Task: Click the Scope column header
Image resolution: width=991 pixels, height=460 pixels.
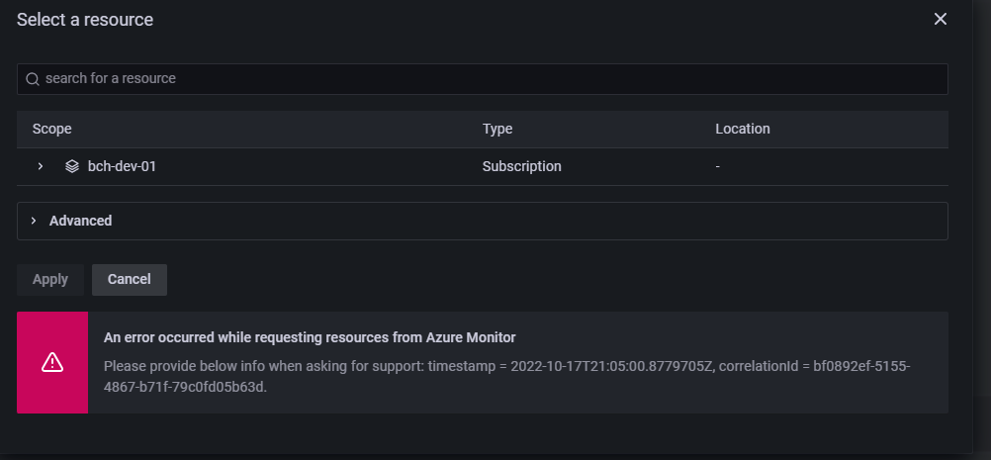Action: (x=52, y=129)
